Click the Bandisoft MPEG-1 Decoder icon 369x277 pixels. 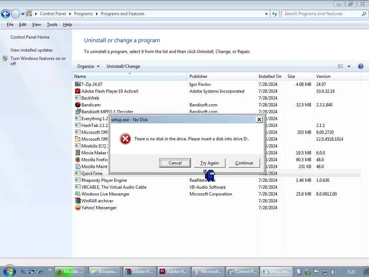[78, 111]
